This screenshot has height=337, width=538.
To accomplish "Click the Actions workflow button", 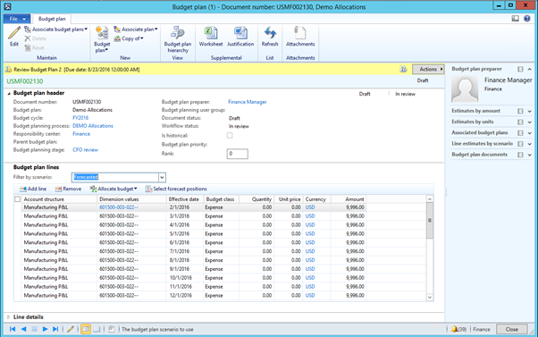I will tap(428, 70).
